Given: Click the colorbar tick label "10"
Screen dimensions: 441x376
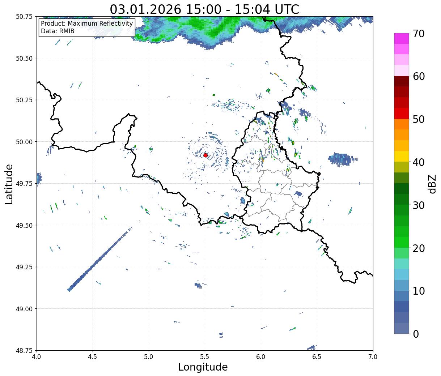Looking at the screenshot, I should click(x=419, y=291).
